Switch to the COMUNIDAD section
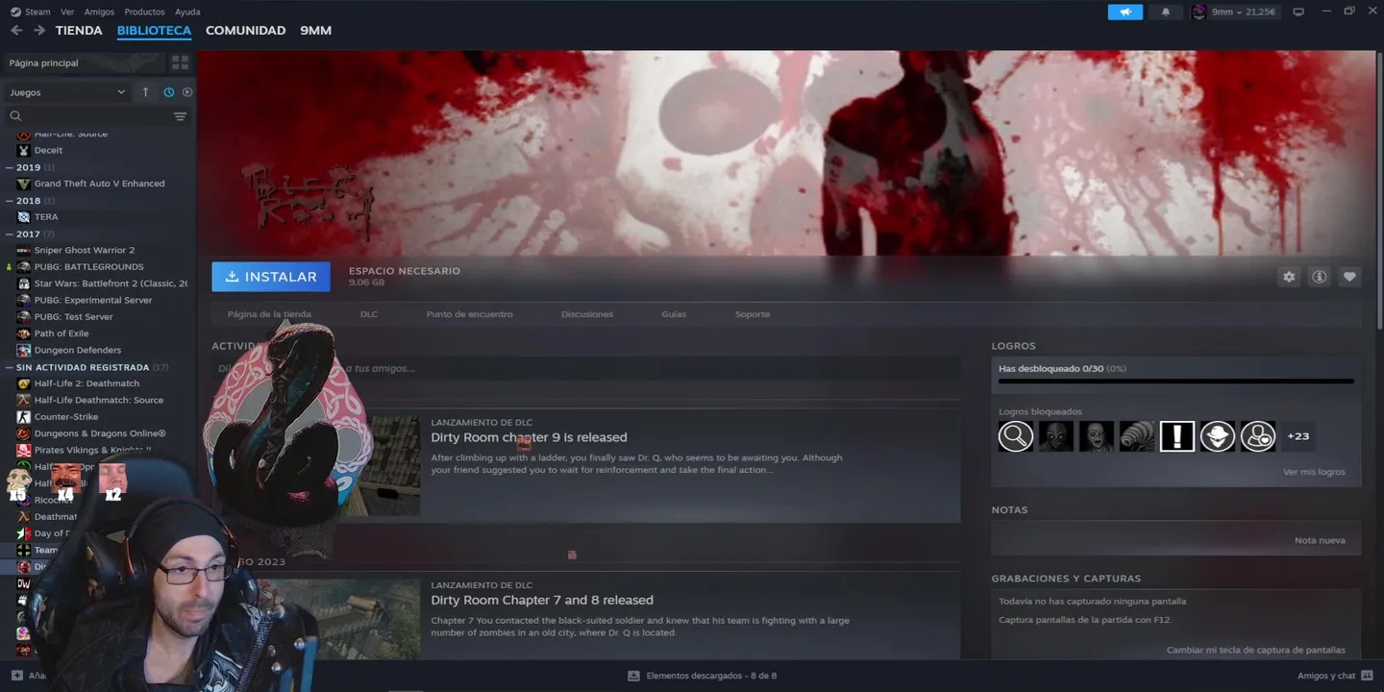Image resolution: width=1384 pixels, height=692 pixels. coord(245,31)
